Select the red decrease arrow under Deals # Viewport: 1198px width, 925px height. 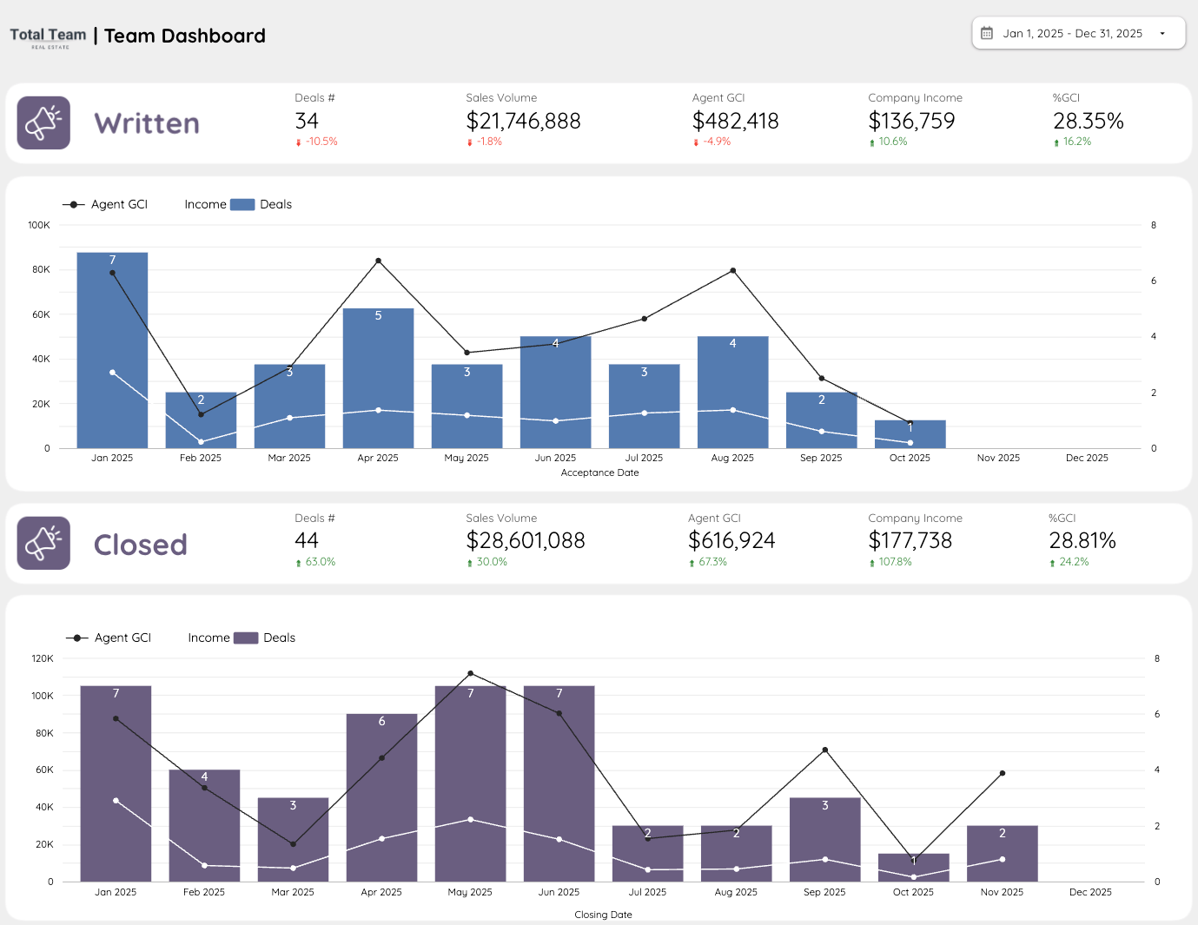[298, 141]
